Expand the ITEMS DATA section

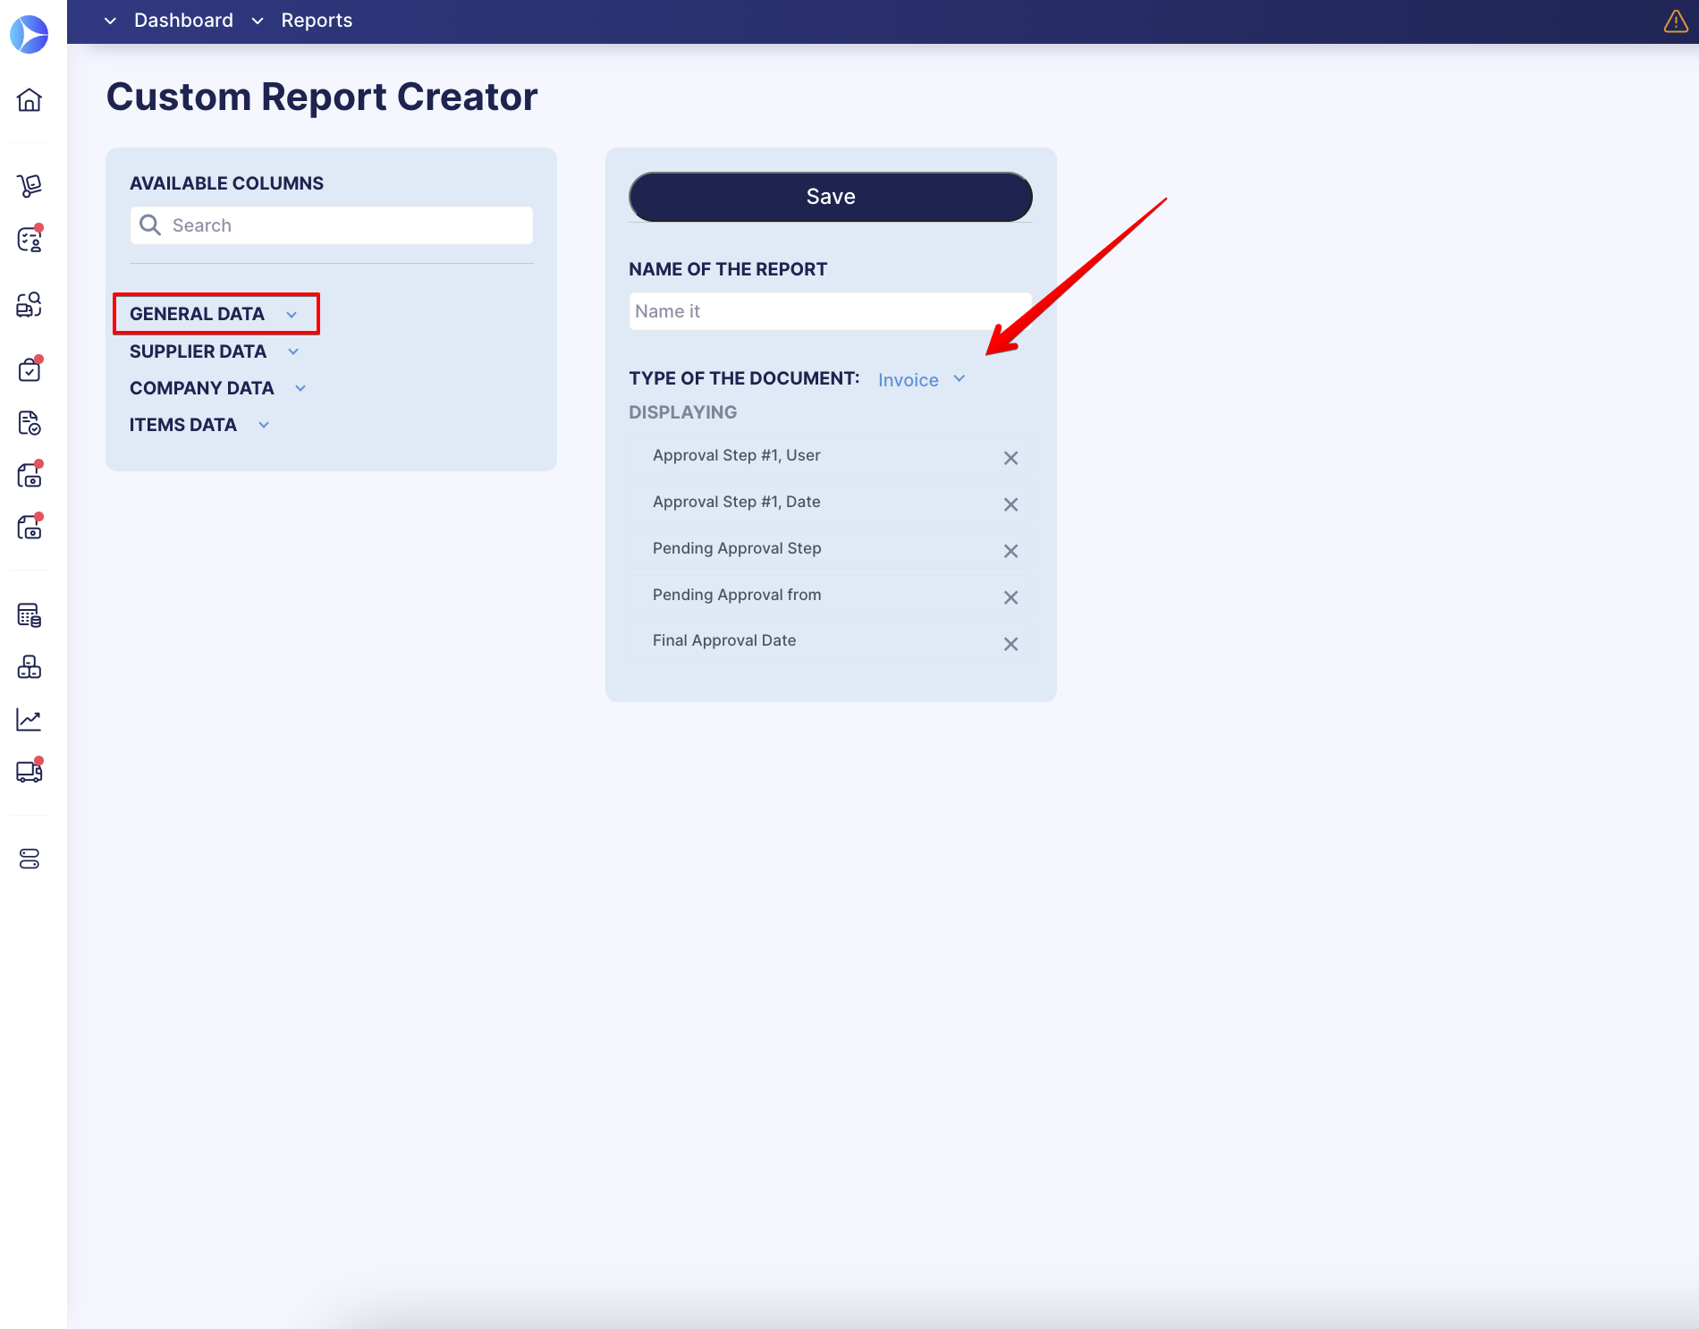(199, 425)
